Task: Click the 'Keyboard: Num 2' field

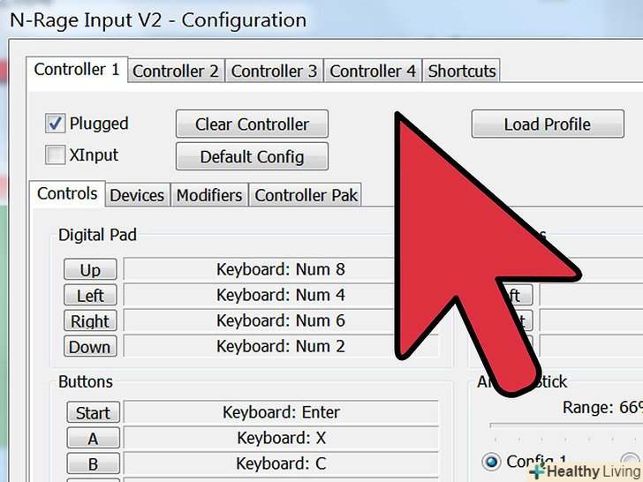Action: (x=281, y=346)
